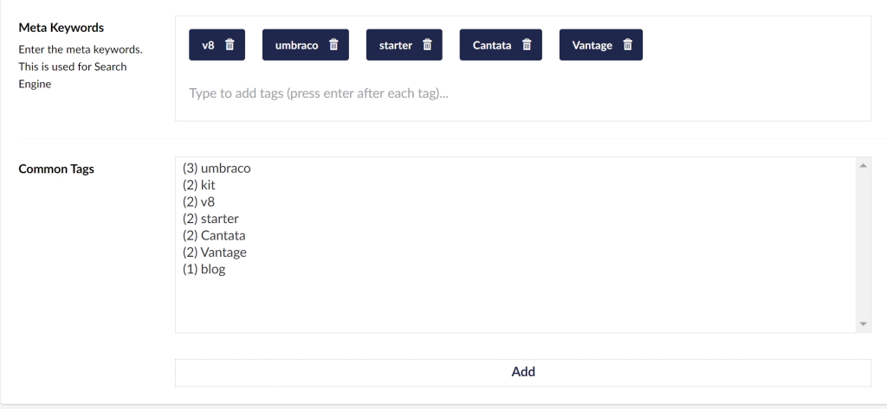The image size is (887, 409).
Task: Click the umbraco tag label text
Action: click(296, 46)
